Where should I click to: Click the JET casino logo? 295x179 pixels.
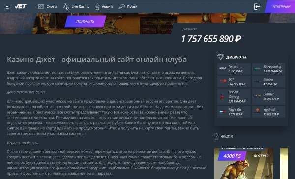pos(21,6)
